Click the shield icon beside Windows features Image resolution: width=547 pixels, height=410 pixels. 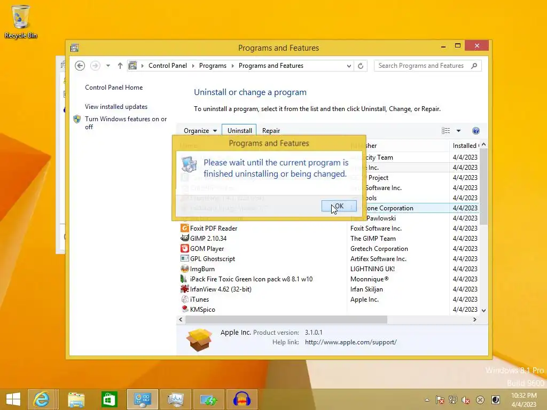77,119
